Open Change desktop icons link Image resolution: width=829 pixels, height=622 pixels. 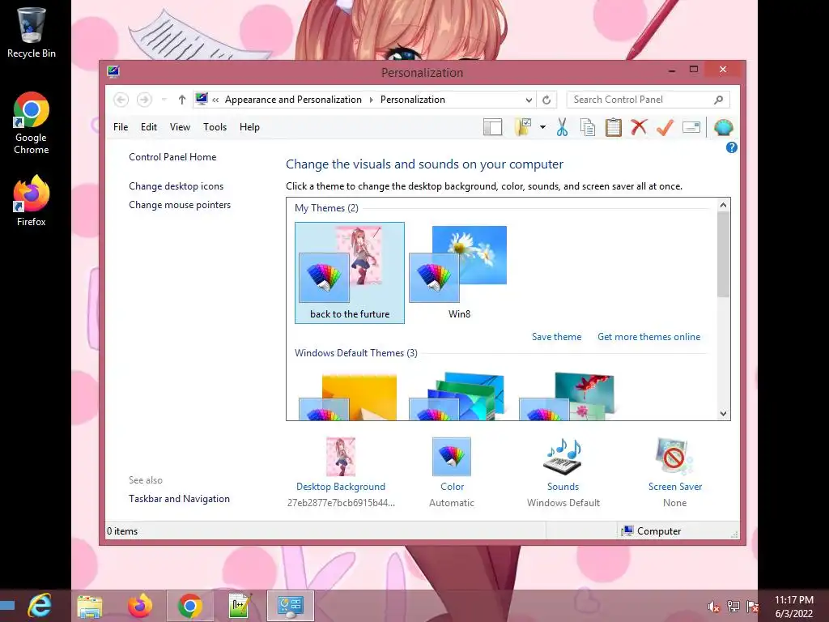176,186
